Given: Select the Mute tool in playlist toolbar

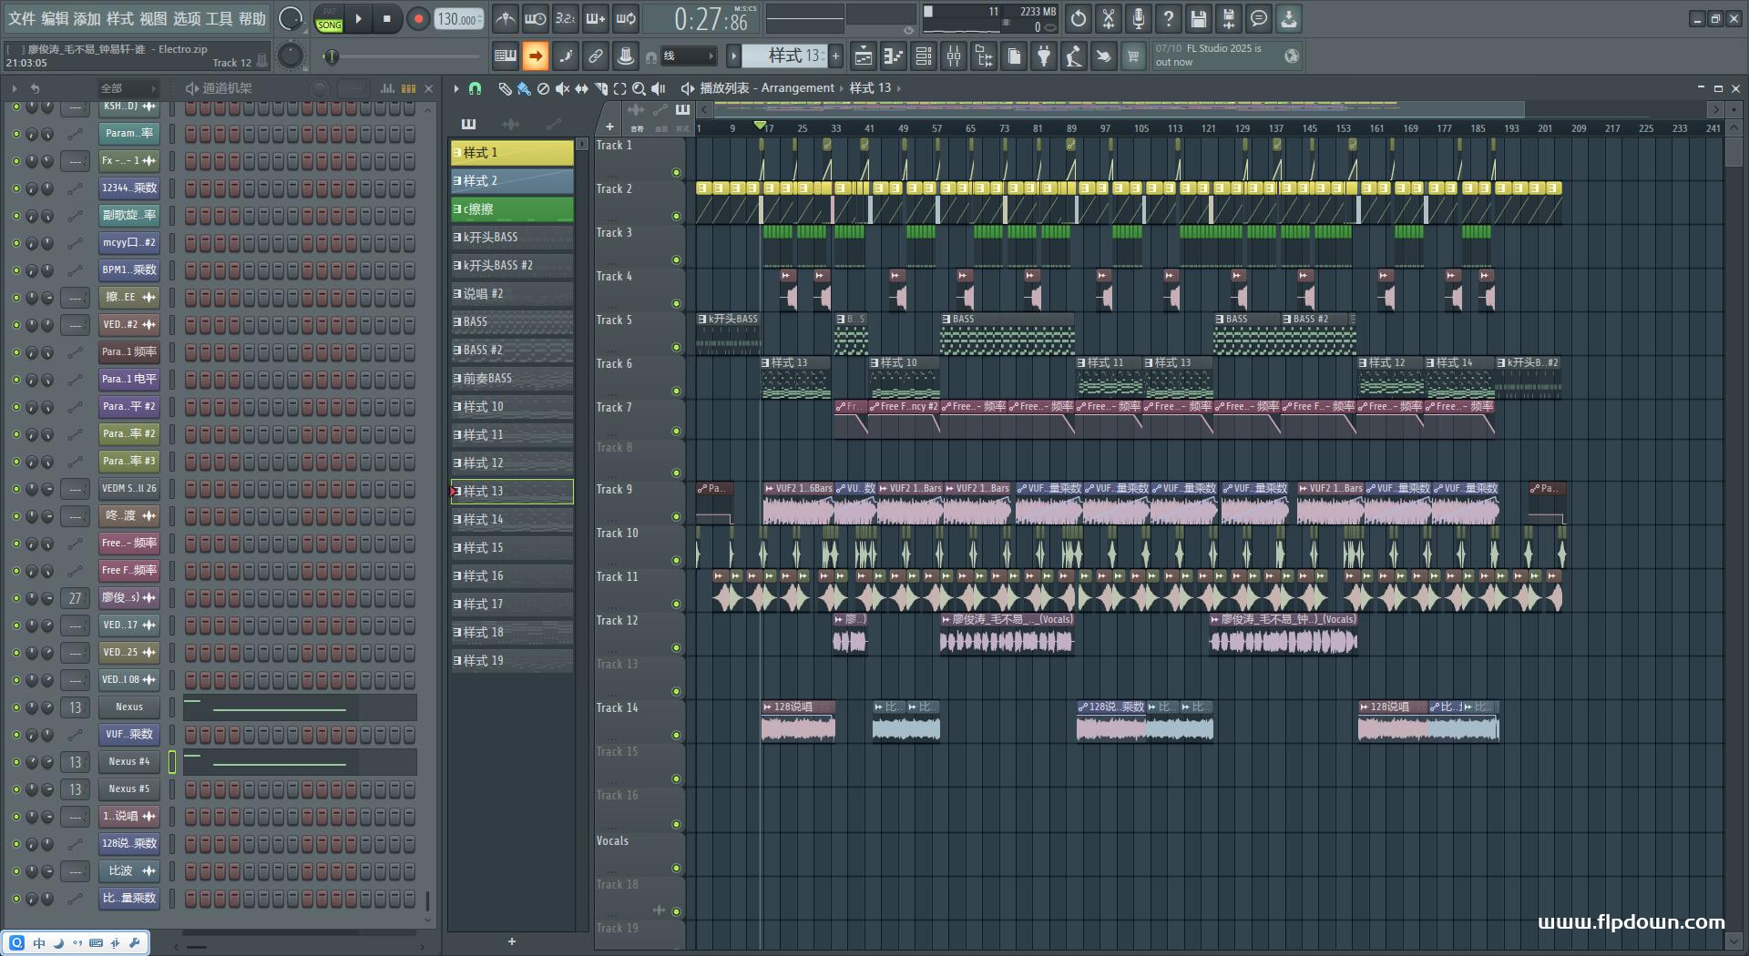Looking at the screenshot, I should pos(562,88).
